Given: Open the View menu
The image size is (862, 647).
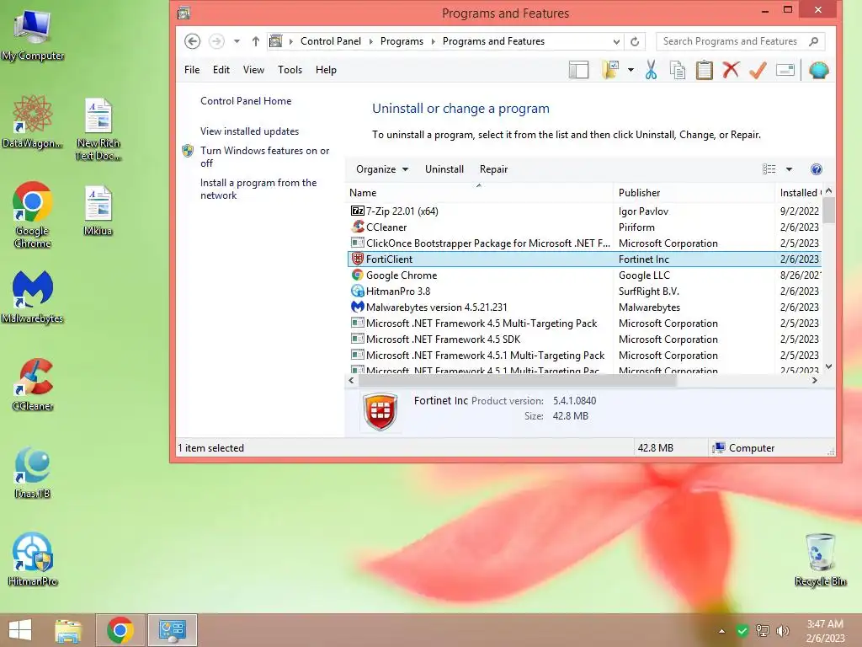Looking at the screenshot, I should point(253,70).
